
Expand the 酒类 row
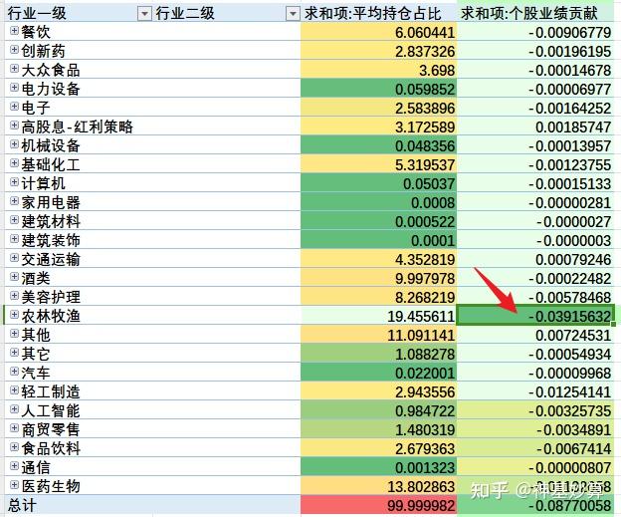(x=14, y=276)
